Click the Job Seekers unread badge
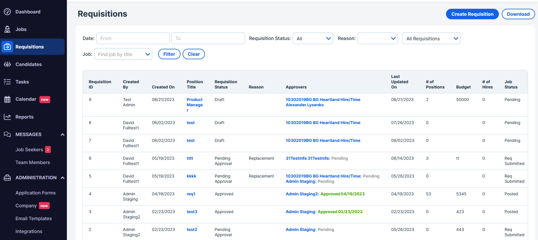Viewport: 538px width, 240px height. pos(48,149)
